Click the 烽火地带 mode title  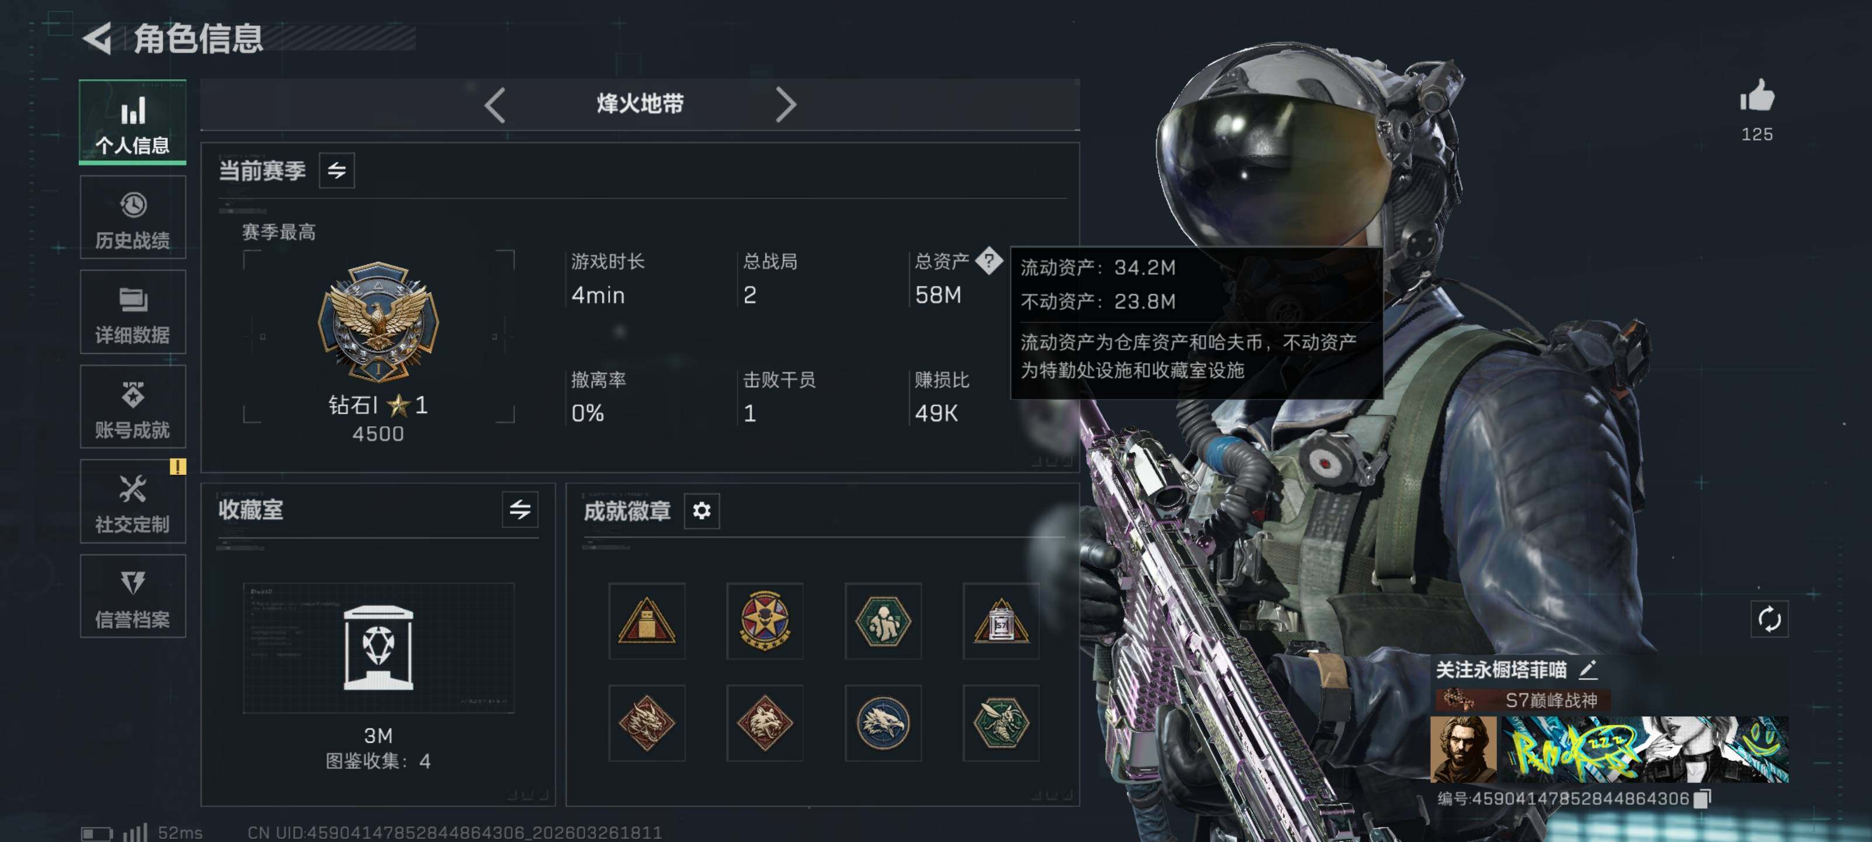point(639,104)
